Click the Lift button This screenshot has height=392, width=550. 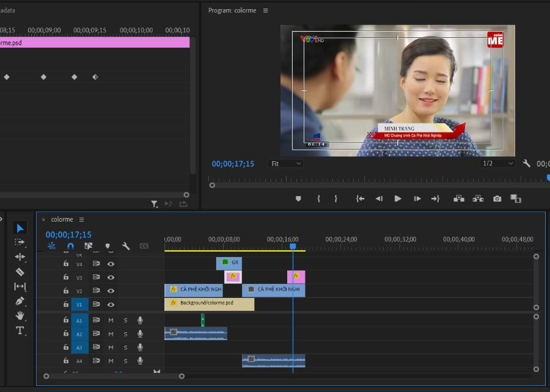(459, 198)
